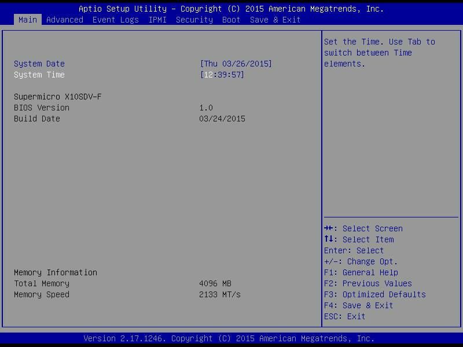463x347 pixels.
Task: Open the Save & Exit tab
Action: 275,20
